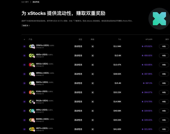Click the 470.52% APR value
Screen dimensions: 170x134
click(148, 46)
